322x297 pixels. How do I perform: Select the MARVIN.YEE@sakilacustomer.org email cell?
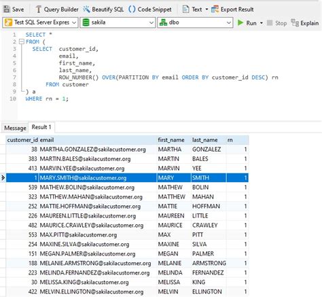98,169
